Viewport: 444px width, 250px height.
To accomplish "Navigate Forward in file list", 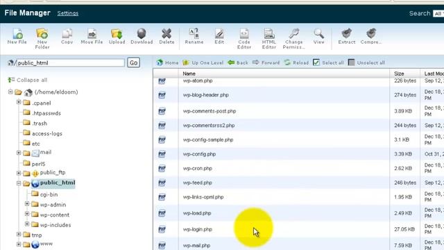I will [266, 62].
